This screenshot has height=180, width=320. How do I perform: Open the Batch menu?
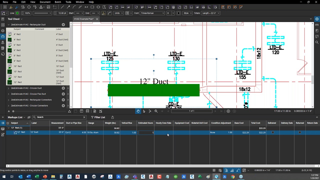(58, 2)
